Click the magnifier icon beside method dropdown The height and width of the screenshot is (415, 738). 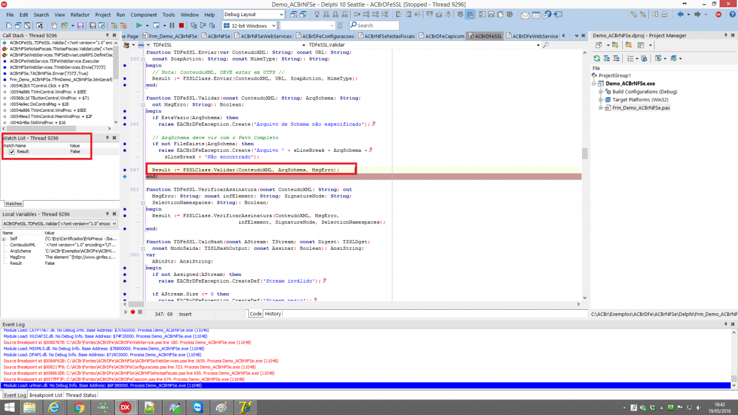(546, 45)
